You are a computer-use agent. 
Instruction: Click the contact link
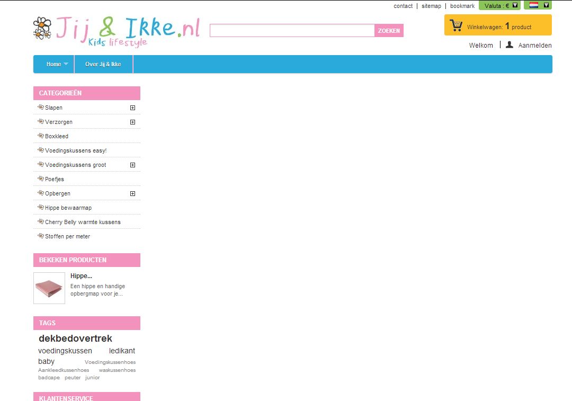click(x=403, y=6)
